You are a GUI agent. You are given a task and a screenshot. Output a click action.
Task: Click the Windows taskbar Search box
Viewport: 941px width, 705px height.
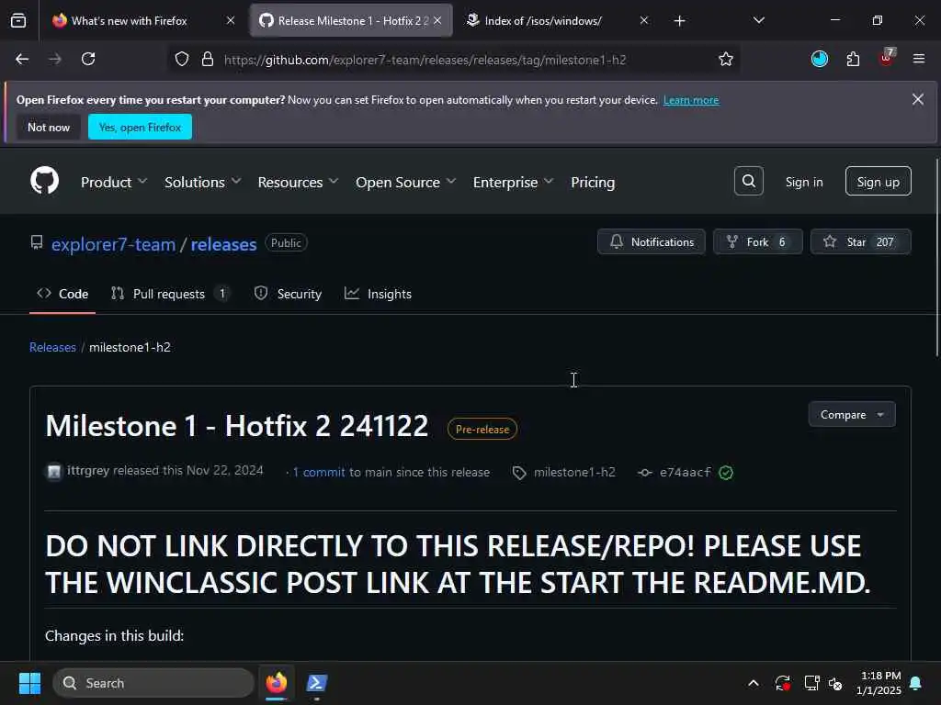pos(153,683)
